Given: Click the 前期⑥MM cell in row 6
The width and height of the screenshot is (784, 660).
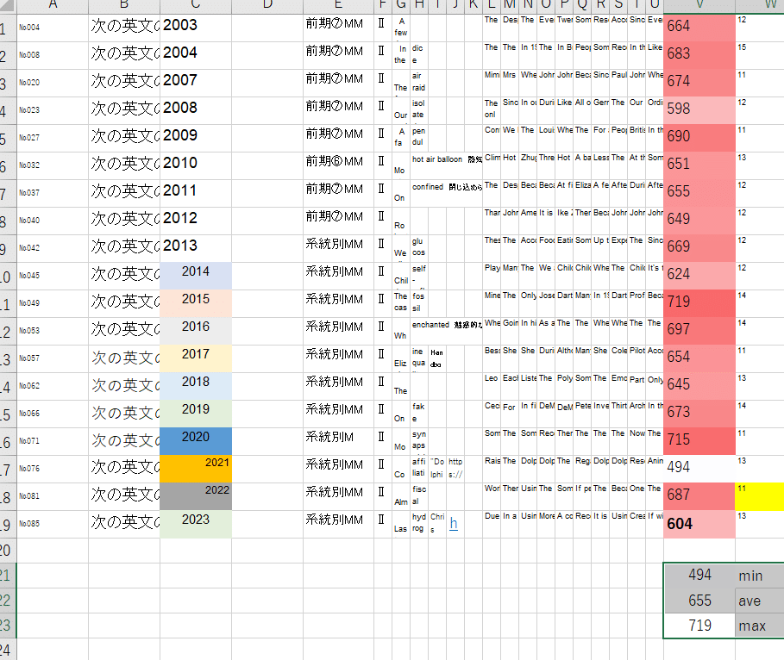Looking at the screenshot, I should pos(338,165).
